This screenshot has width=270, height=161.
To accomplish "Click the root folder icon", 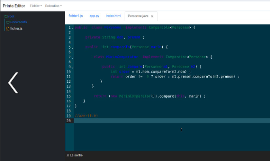I will (x=6, y=16).
